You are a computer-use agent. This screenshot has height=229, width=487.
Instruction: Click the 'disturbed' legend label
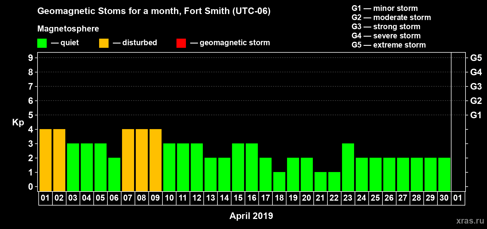coord(140,43)
